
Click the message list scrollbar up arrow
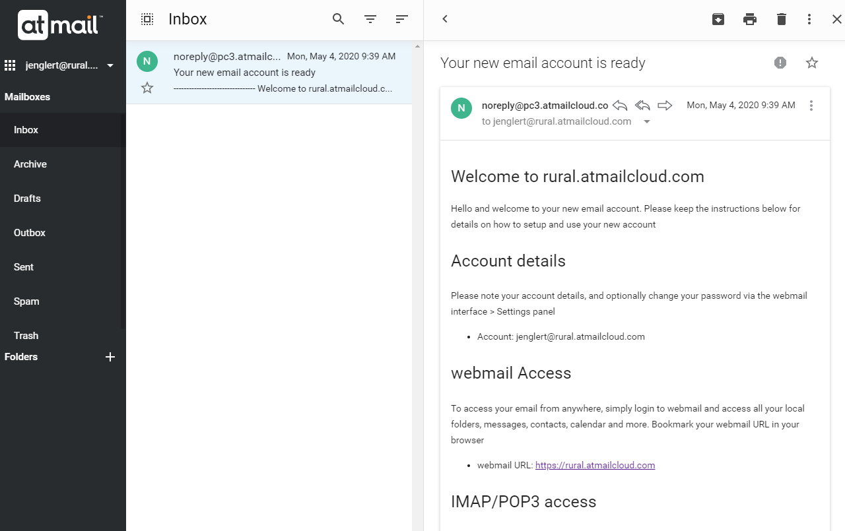pyautogui.click(x=417, y=47)
